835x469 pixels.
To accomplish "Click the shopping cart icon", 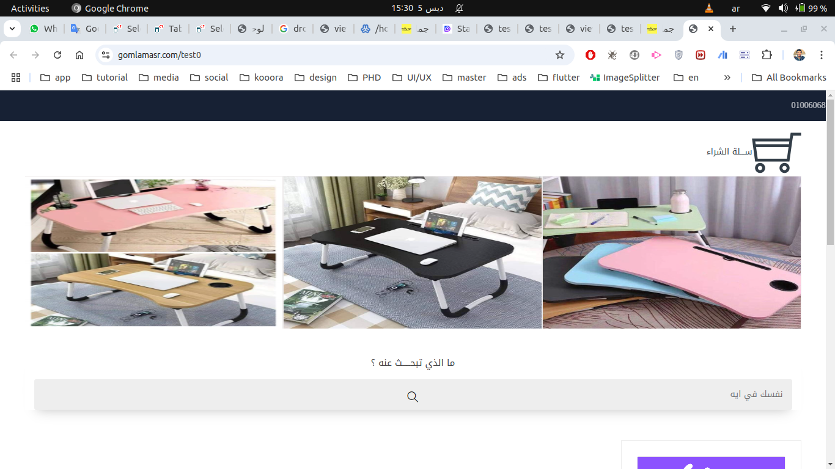I will coord(775,152).
